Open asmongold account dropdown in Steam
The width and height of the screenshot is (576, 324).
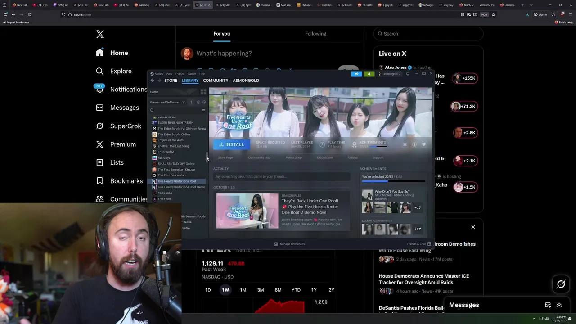[391, 74]
